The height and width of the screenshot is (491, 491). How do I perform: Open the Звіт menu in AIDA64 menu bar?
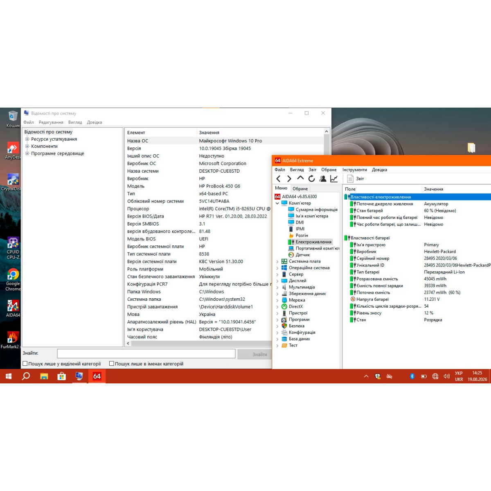point(313,170)
